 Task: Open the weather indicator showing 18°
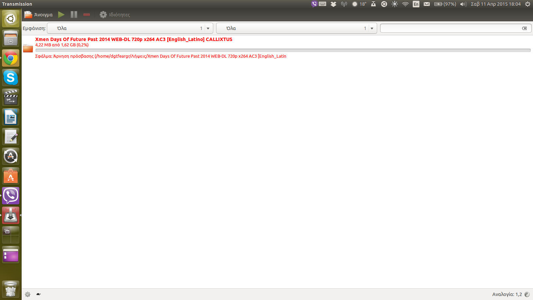pos(359,4)
